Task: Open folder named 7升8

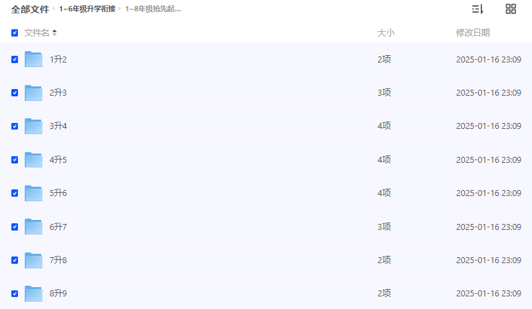Action: click(58, 260)
